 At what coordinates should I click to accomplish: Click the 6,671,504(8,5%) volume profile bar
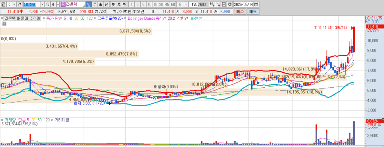[76, 31]
